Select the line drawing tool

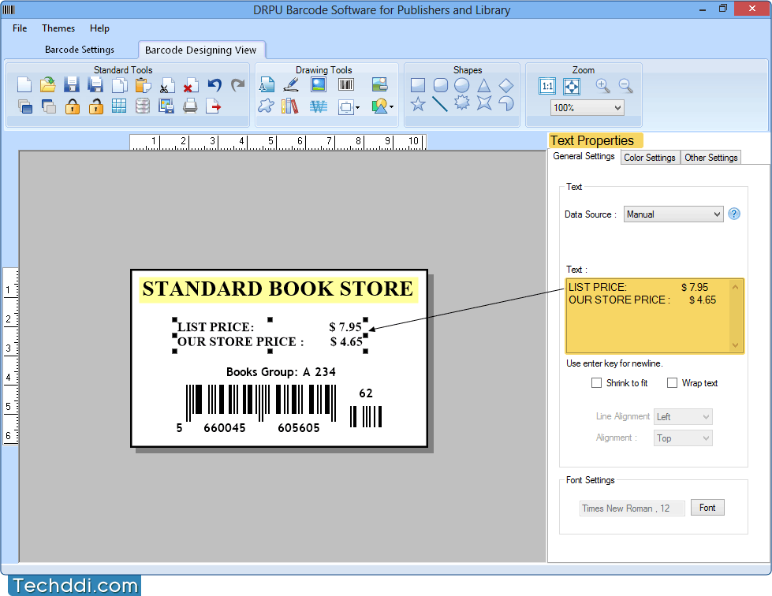(440, 104)
